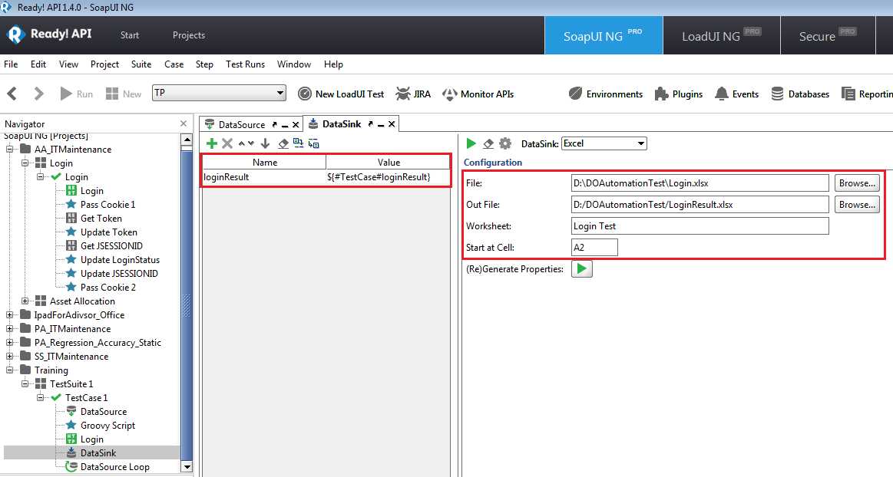Open the Start page
This screenshot has height=477, width=893.
pyautogui.click(x=130, y=35)
